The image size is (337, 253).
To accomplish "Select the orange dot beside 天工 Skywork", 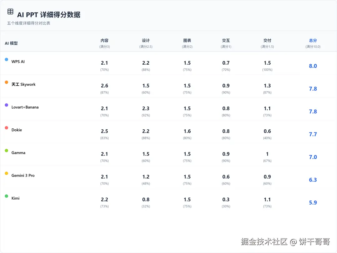I will pos(7,82).
